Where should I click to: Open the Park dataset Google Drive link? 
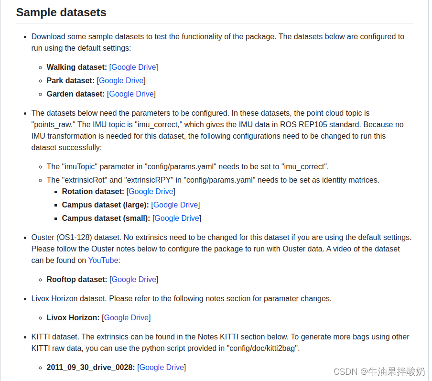coord(121,80)
